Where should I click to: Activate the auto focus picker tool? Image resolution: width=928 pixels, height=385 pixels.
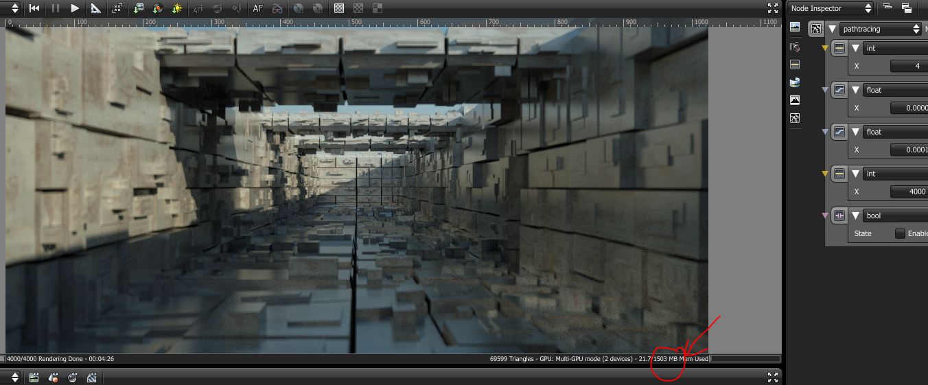coord(198,8)
